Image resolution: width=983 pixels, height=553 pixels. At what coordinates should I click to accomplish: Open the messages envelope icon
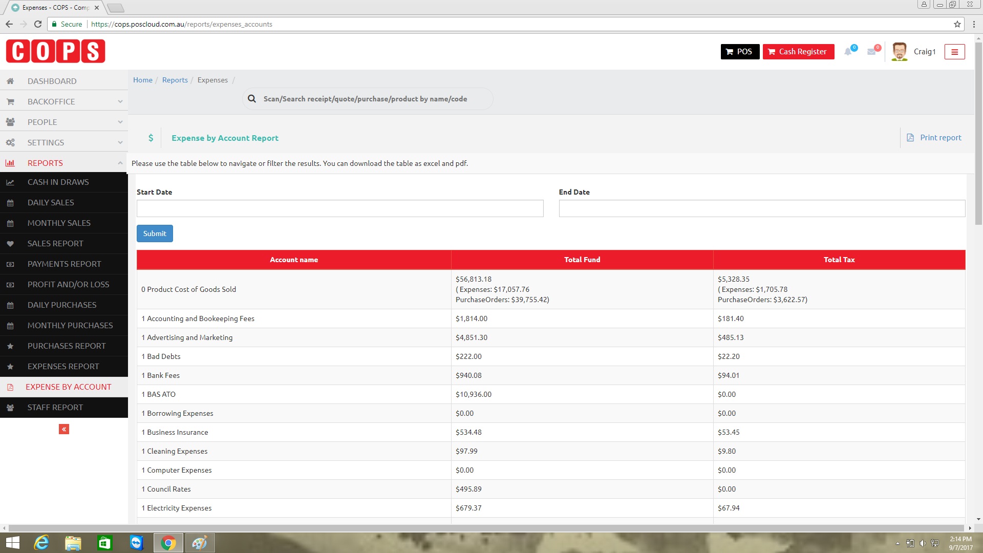coord(871,52)
